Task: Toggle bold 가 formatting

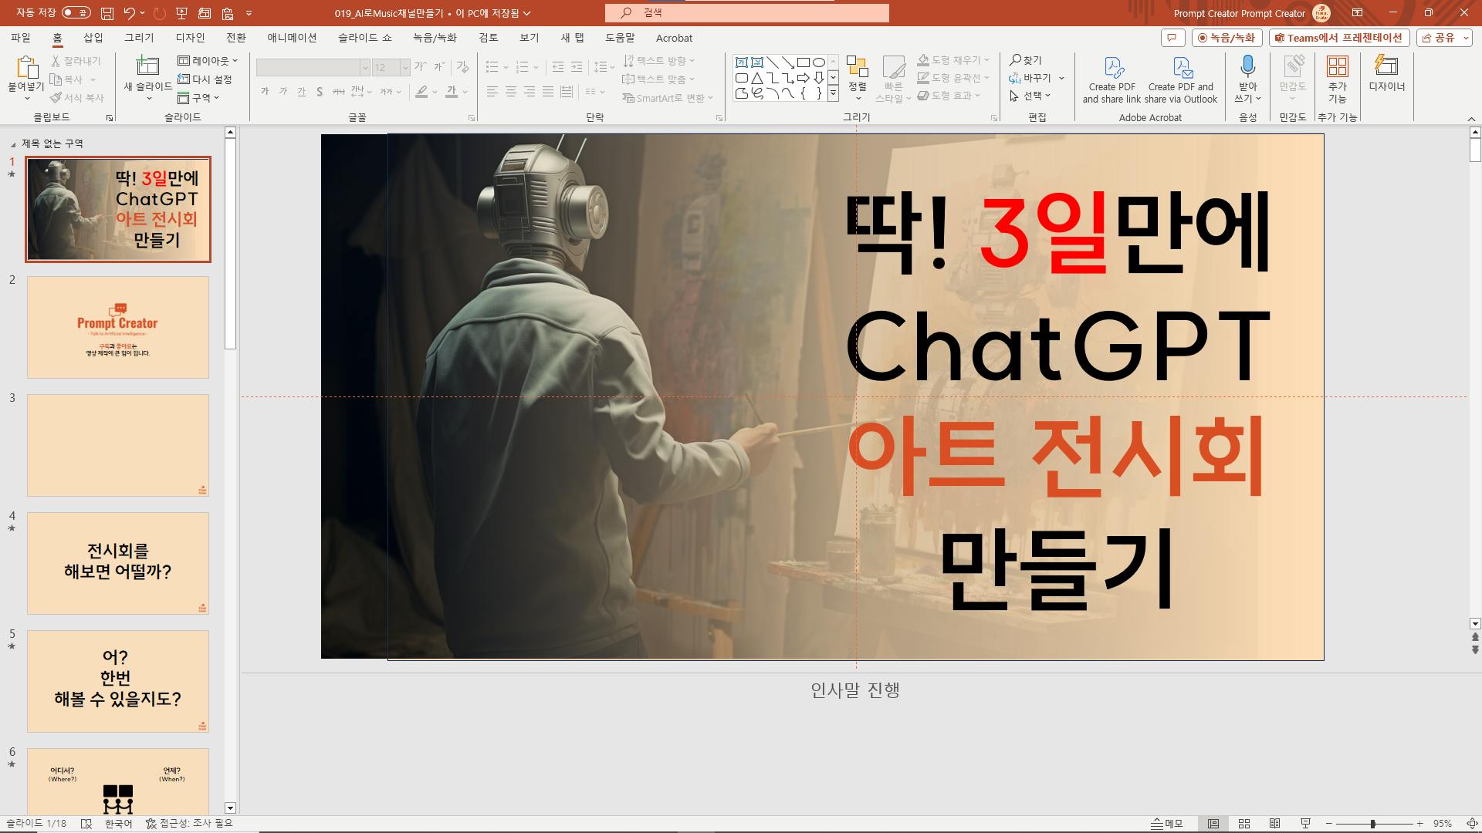Action: pyautogui.click(x=265, y=92)
